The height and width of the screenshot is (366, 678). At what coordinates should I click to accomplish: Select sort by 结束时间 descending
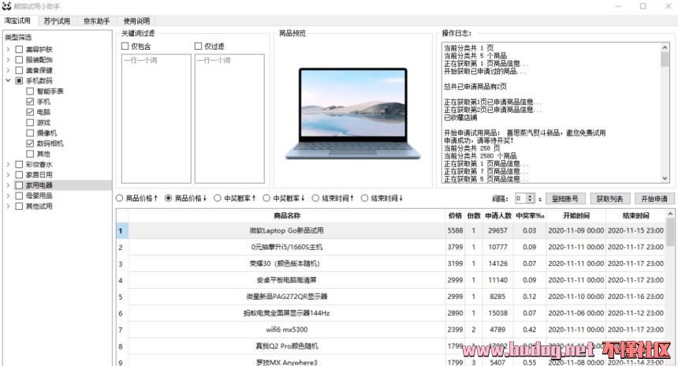(x=364, y=198)
